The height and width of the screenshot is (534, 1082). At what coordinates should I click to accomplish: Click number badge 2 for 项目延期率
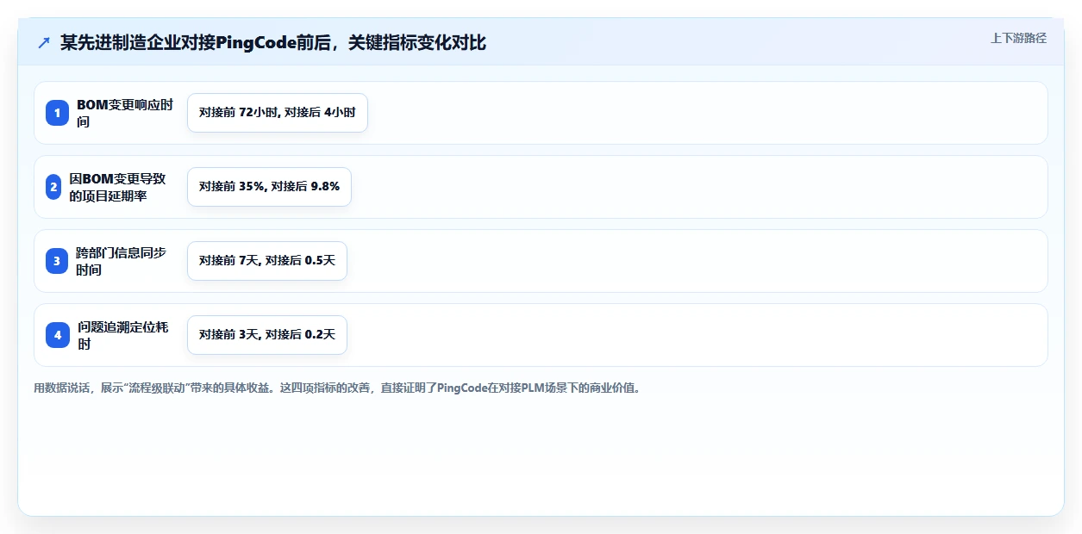53,187
